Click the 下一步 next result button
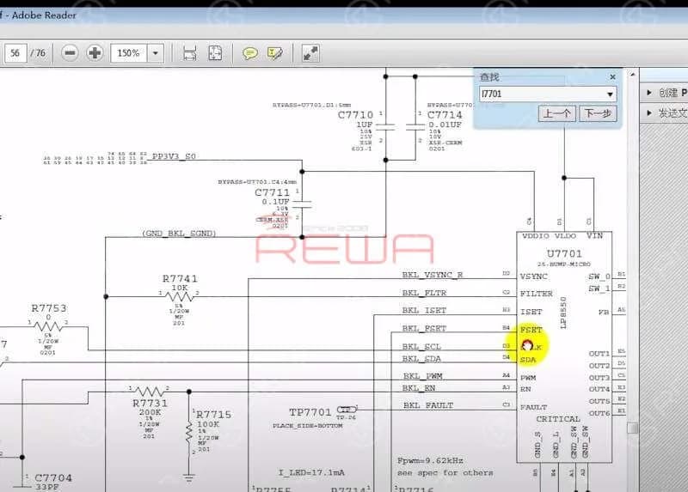Viewport: 688px width, 492px height. pyautogui.click(x=598, y=114)
